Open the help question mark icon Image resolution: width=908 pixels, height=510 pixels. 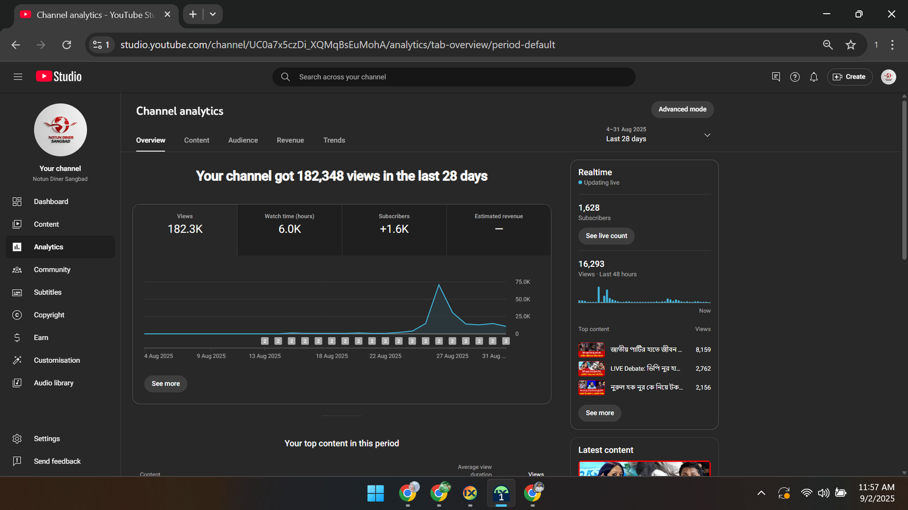[794, 77]
